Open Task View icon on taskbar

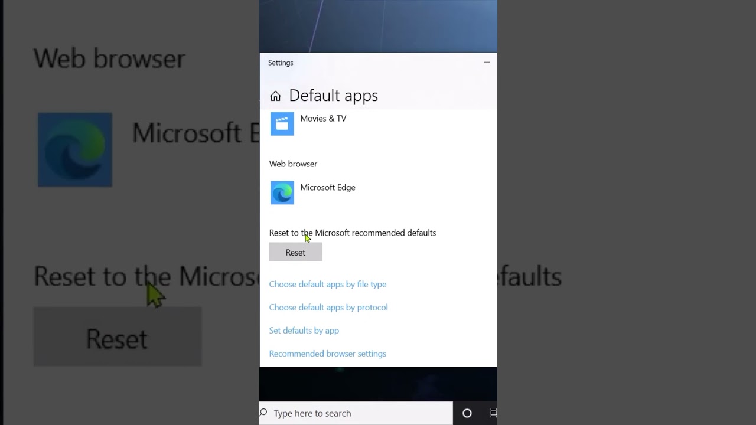493,413
